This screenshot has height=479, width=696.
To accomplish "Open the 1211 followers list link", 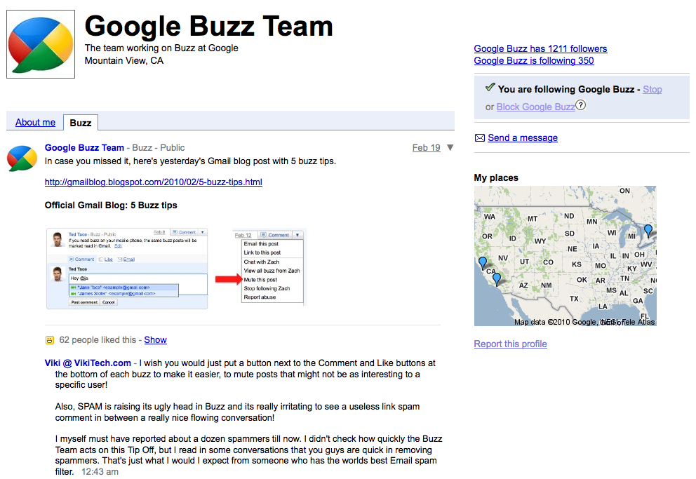I will click(x=540, y=48).
